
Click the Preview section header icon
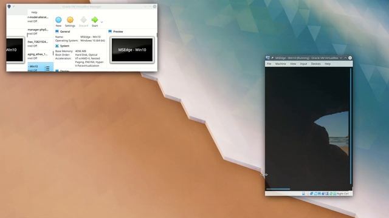point(110,31)
